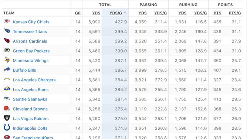Sort by PTS column header

pyautogui.click(x=217, y=13)
